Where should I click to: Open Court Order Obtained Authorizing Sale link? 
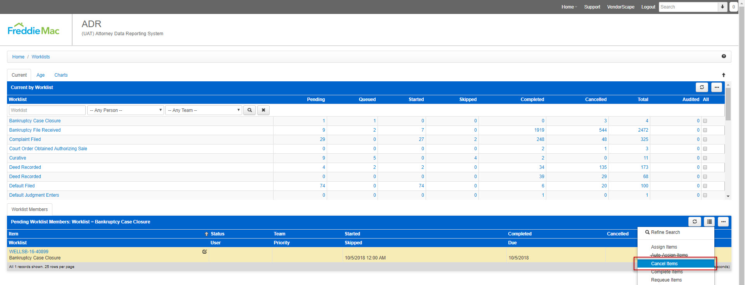tap(48, 149)
